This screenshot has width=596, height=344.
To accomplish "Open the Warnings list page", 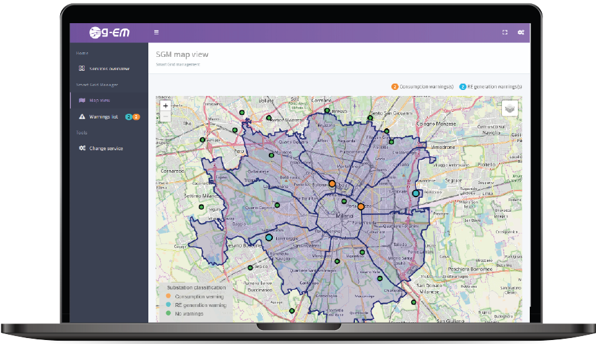I will click(x=103, y=116).
